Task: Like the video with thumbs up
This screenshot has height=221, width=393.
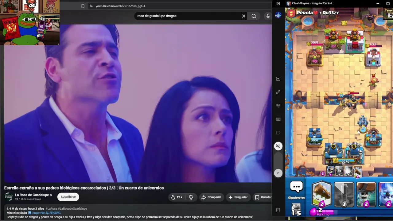Action: click(177, 197)
